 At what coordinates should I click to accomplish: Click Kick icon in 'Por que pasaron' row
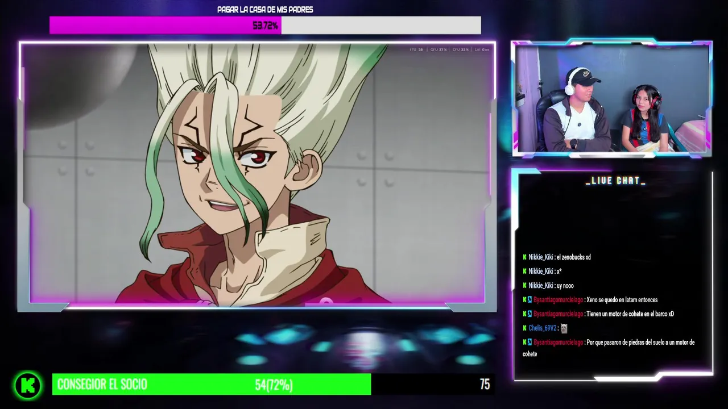[x=524, y=343]
